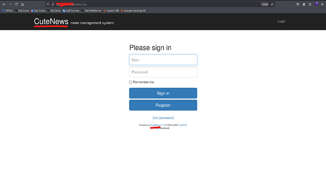Open the Exploit-DB bookmark
This screenshot has width=326, height=175.
111,11
